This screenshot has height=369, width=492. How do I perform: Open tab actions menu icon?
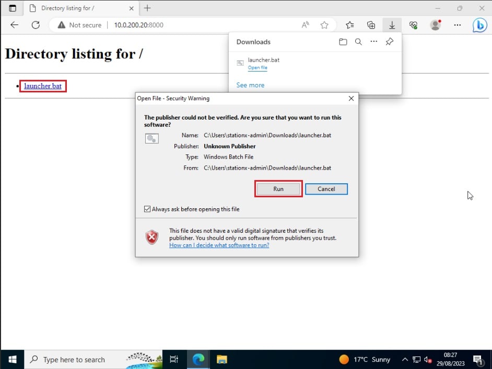13,8
